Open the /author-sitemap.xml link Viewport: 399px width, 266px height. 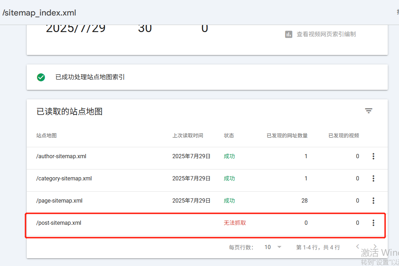[x=61, y=156]
